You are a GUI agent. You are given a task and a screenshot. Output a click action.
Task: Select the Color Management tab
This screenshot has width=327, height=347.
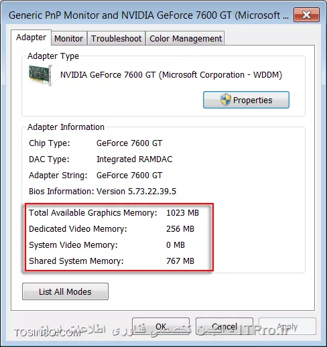click(185, 38)
